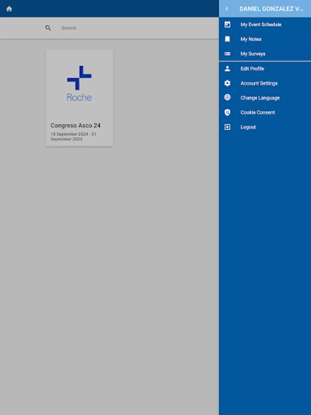This screenshot has width=311, height=415.
Task: Click the logout arrow icon
Action: 227,127
